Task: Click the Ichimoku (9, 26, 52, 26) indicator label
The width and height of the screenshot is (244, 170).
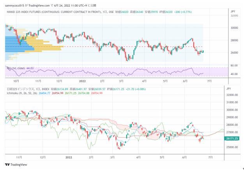Action: pyautogui.click(x=22, y=93)
